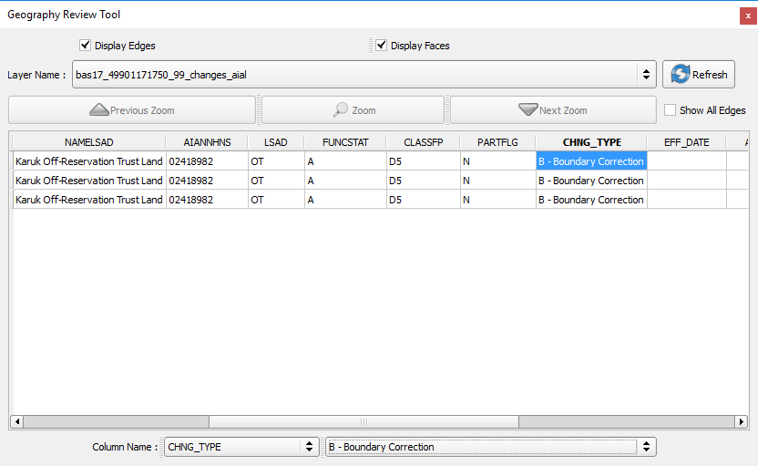Viewport: 758px width, 466px height.
Task: Open the B - Boundary Correction value dropdown
Action: click(491, 447)
